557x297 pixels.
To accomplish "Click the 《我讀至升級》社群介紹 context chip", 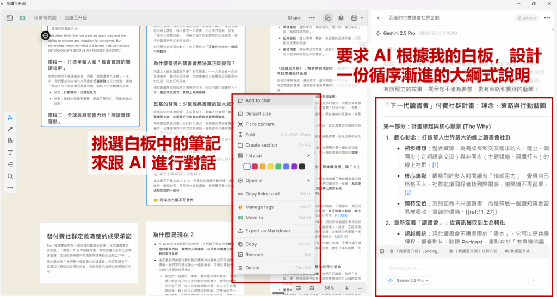I will [473, 251].
